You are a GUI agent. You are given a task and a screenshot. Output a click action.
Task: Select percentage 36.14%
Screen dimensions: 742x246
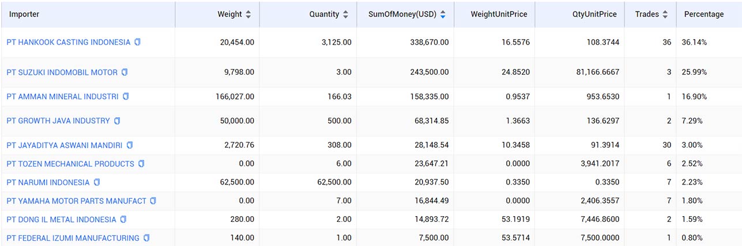coord(694,43)
